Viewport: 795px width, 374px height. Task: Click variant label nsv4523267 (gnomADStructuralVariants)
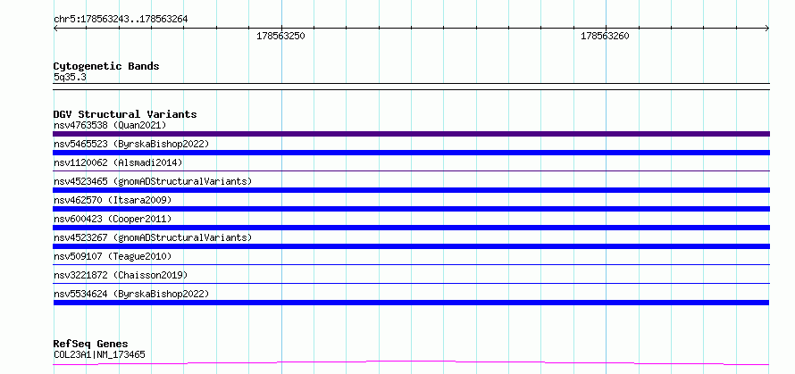pyautogui.click(x=152, y=237)
